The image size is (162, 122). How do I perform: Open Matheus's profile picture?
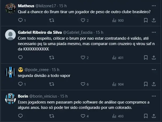(x=10, y=8)
